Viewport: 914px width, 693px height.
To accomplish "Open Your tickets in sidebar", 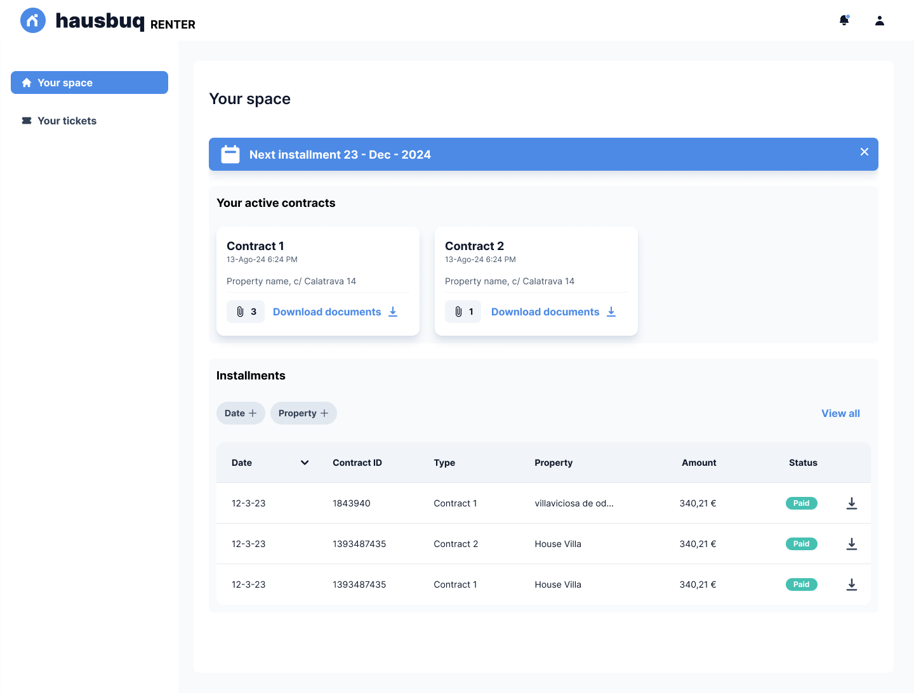I will [67, 121].
